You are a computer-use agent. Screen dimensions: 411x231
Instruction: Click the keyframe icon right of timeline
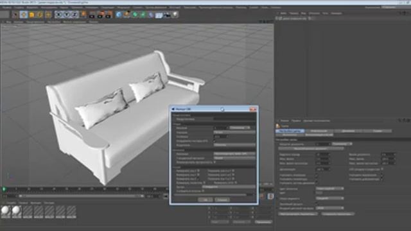click(270, 196)
